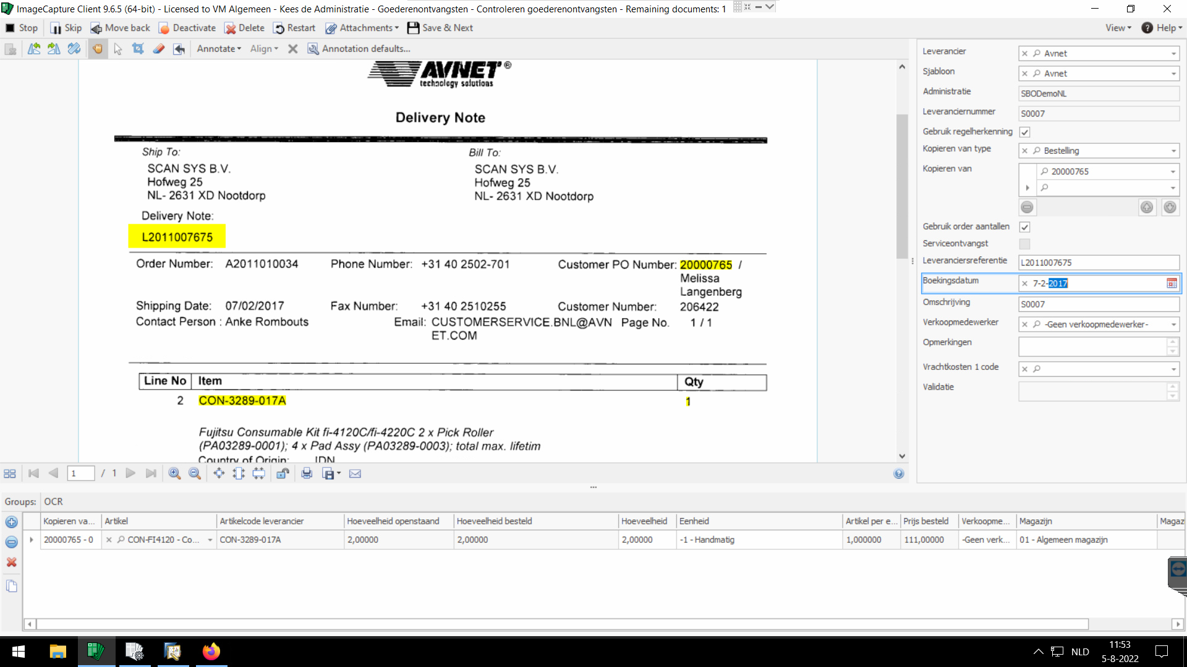Open the Annotate menu
This screenshot has width=1187, height=667.
point(219,49)
